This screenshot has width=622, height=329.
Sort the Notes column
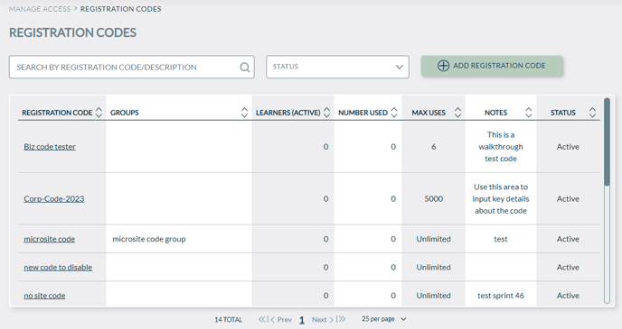pyautogui.click(x=528, y=113)
